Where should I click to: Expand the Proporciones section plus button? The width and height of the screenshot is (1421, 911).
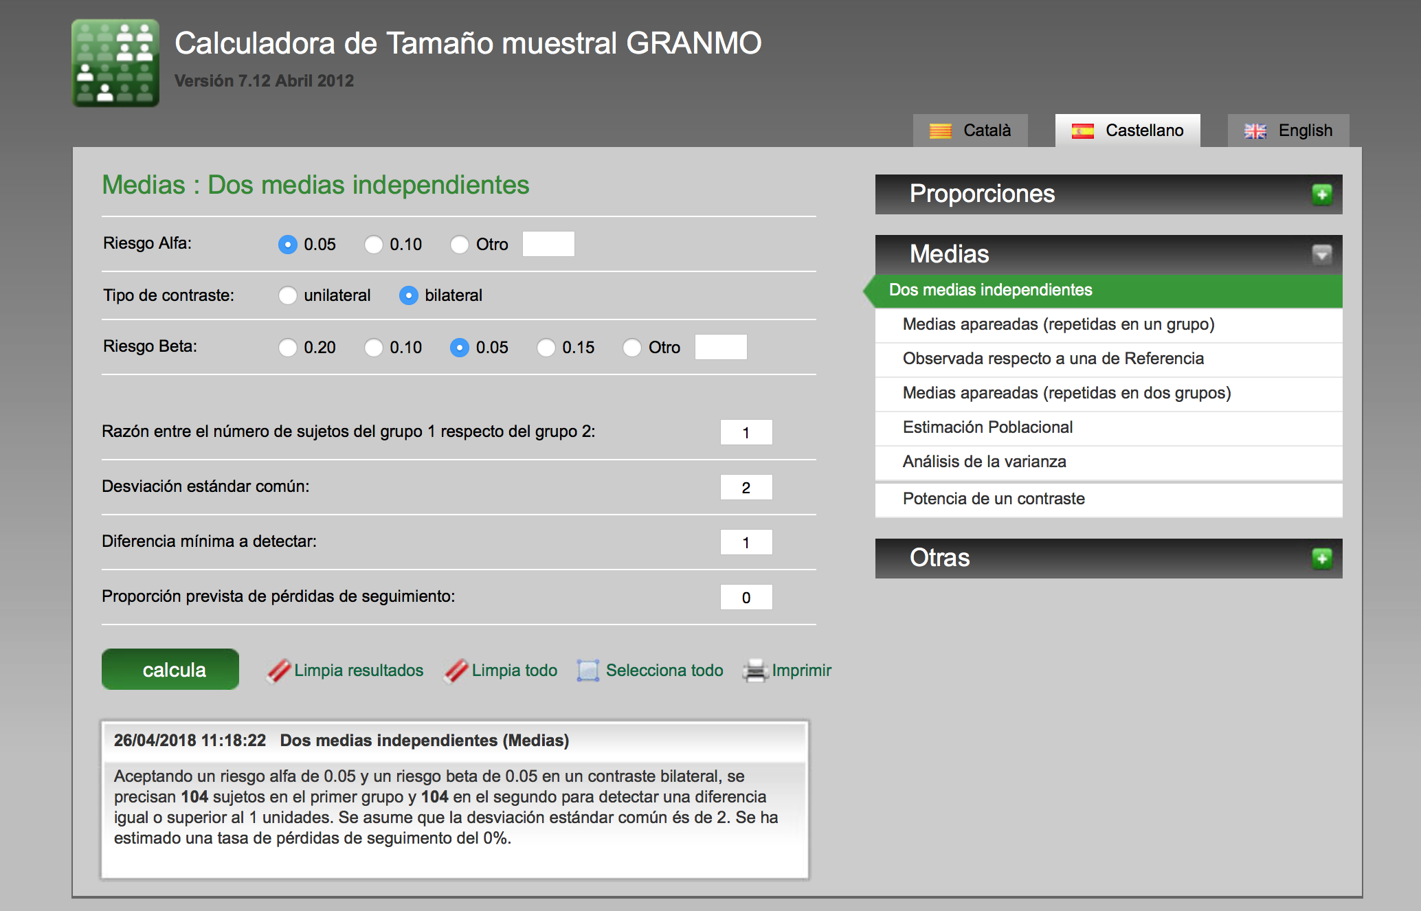1321,194
